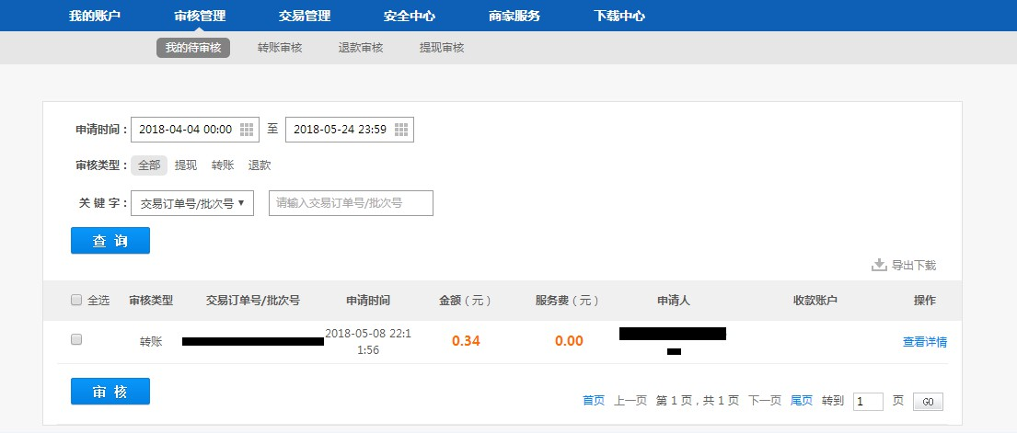The height and width of the screenshot is (433, 1017).
Task: Filter review type by 提现
Action: pos(186,165)
